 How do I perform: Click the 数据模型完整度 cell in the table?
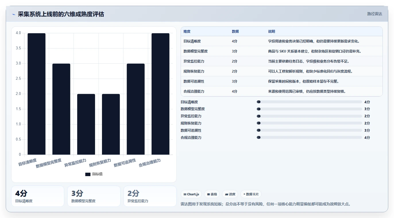196,51
